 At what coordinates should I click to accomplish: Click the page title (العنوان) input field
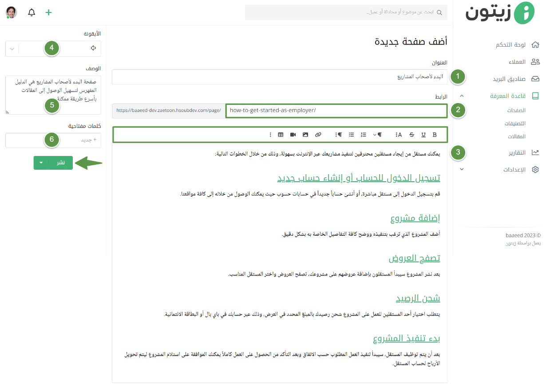click(280, 77)
